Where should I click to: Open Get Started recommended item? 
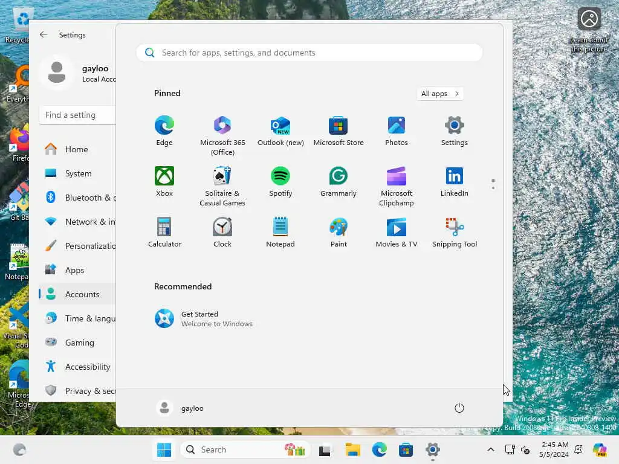point(204,319)
